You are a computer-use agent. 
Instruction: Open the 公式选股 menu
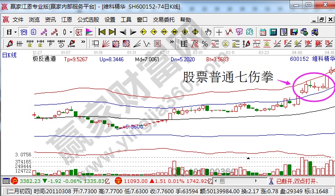[88, 20]
